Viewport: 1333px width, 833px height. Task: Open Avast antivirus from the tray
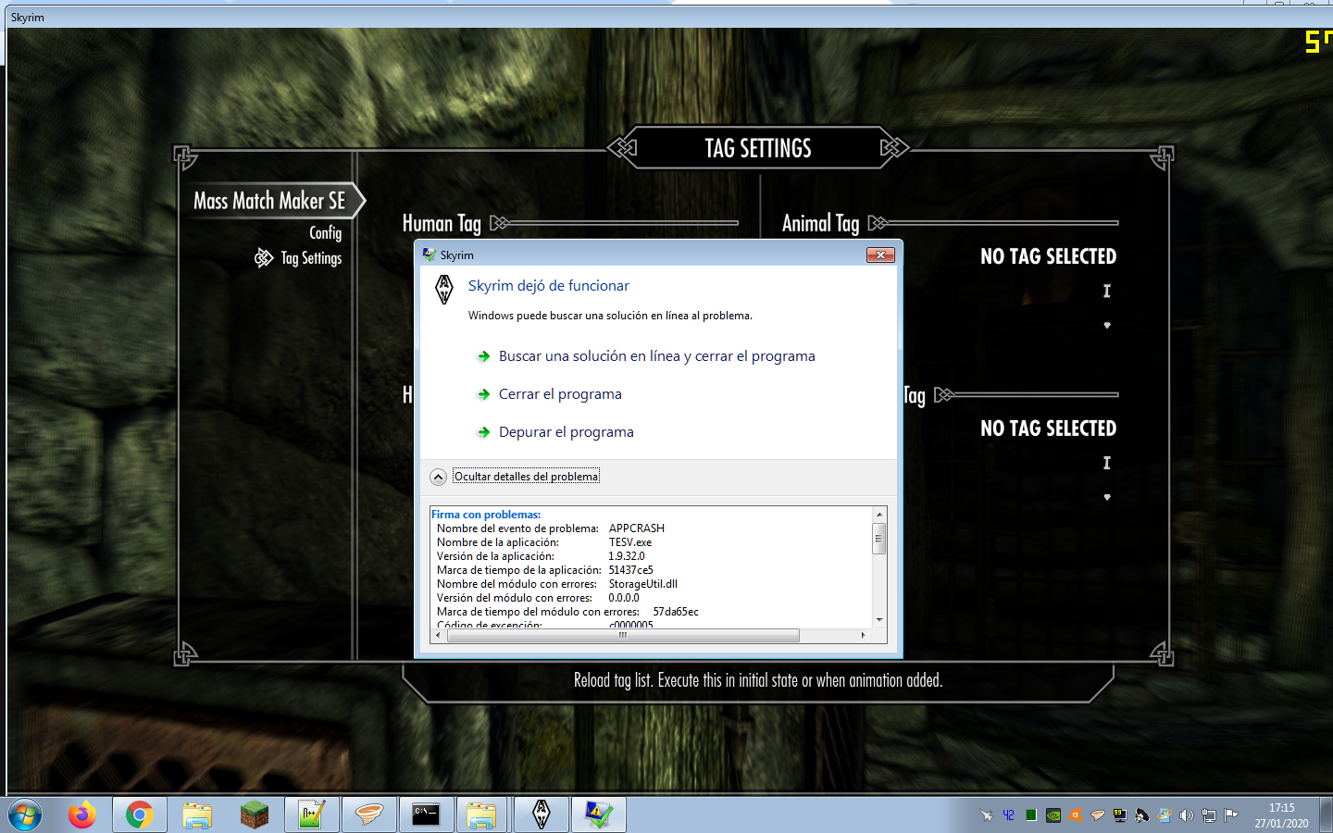pyautogui.click(x=1075, y=815)
